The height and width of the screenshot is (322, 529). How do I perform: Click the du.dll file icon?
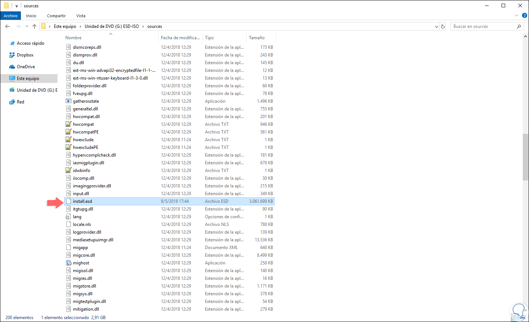pyautogui.click(x=68, y=63)
